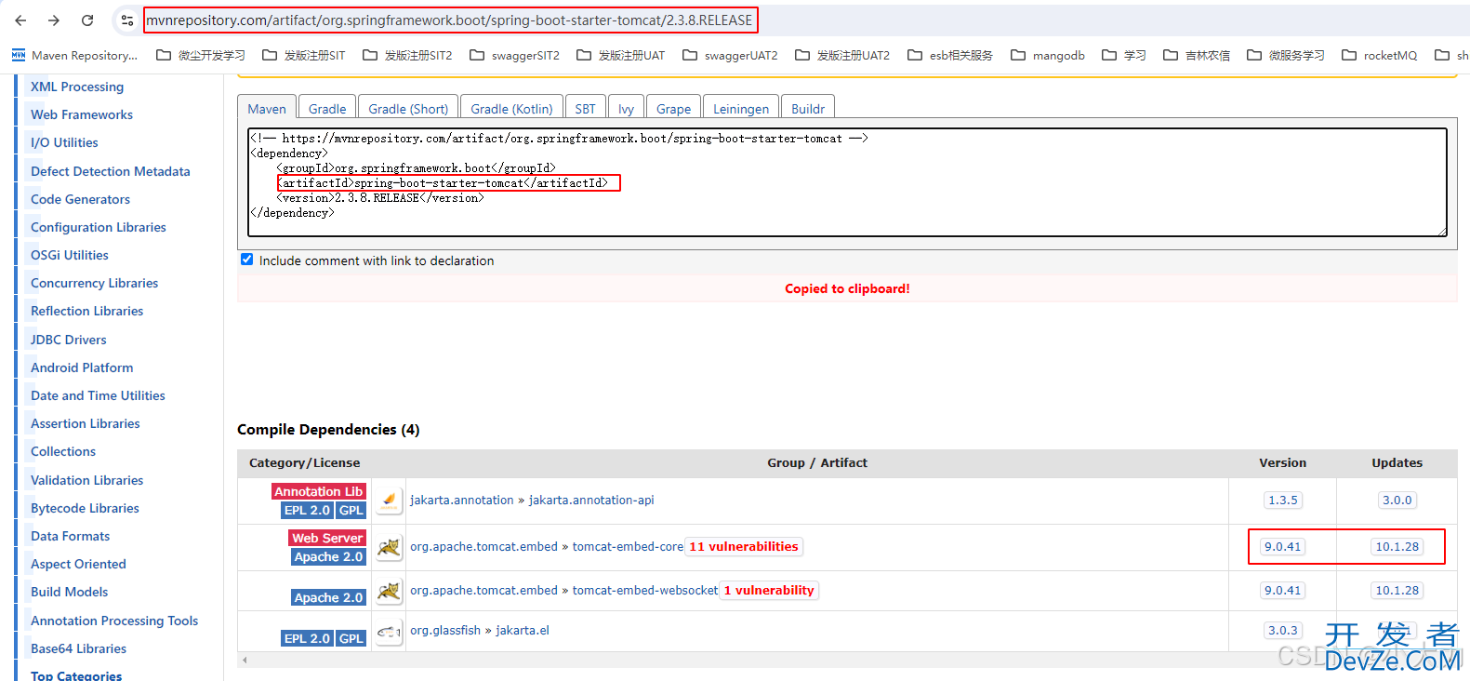Open jakarta.el version 3.0.3

[1283, 630]
